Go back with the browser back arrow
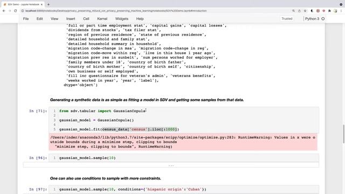The width and height of the screenshot is (345, 194). [4, 11]
